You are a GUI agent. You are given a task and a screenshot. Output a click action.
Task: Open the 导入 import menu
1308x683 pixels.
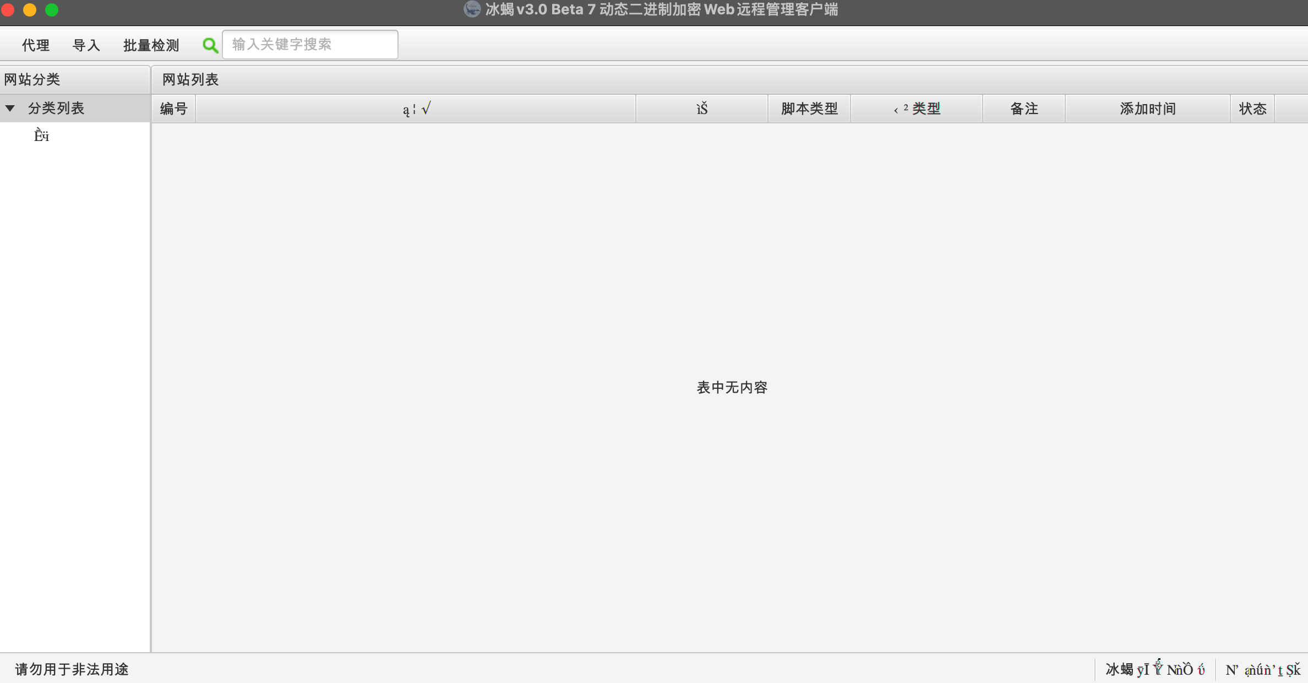click(x=86, y=45)
